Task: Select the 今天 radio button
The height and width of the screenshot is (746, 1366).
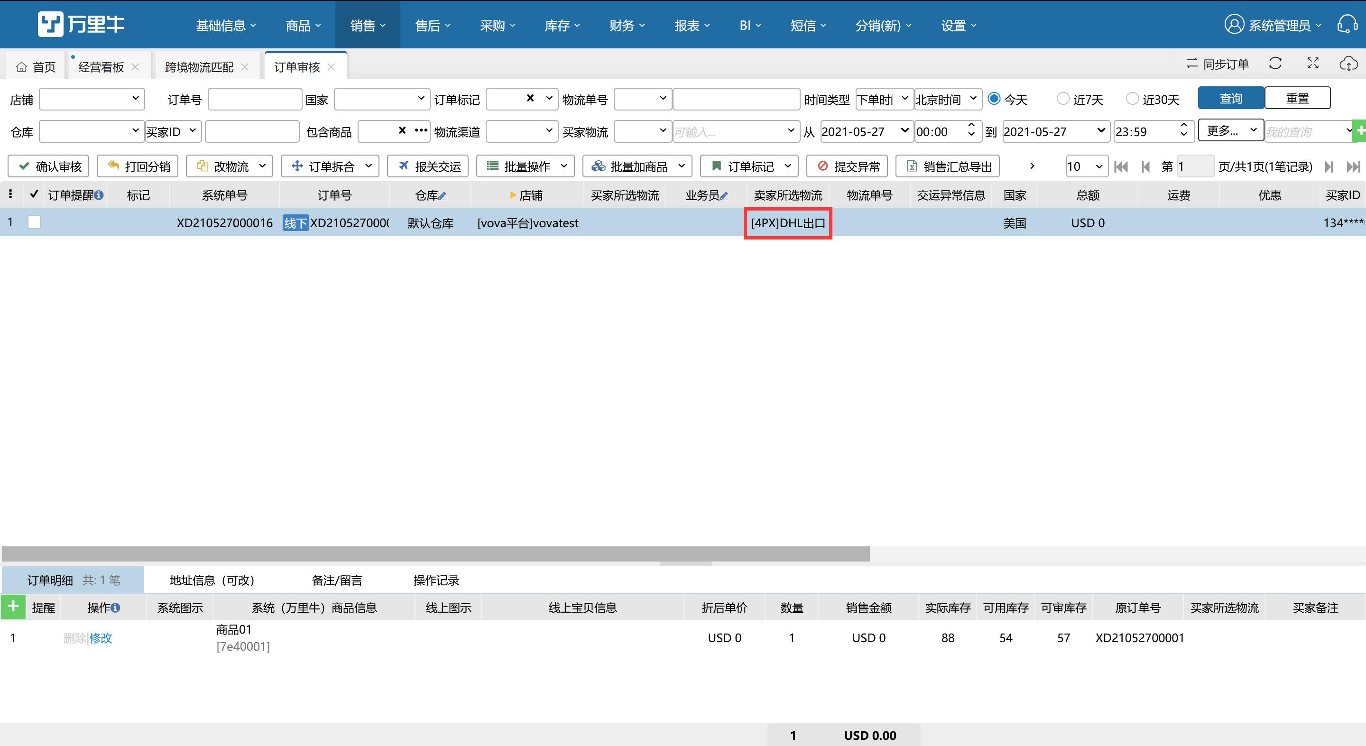Action: (994, 99)
